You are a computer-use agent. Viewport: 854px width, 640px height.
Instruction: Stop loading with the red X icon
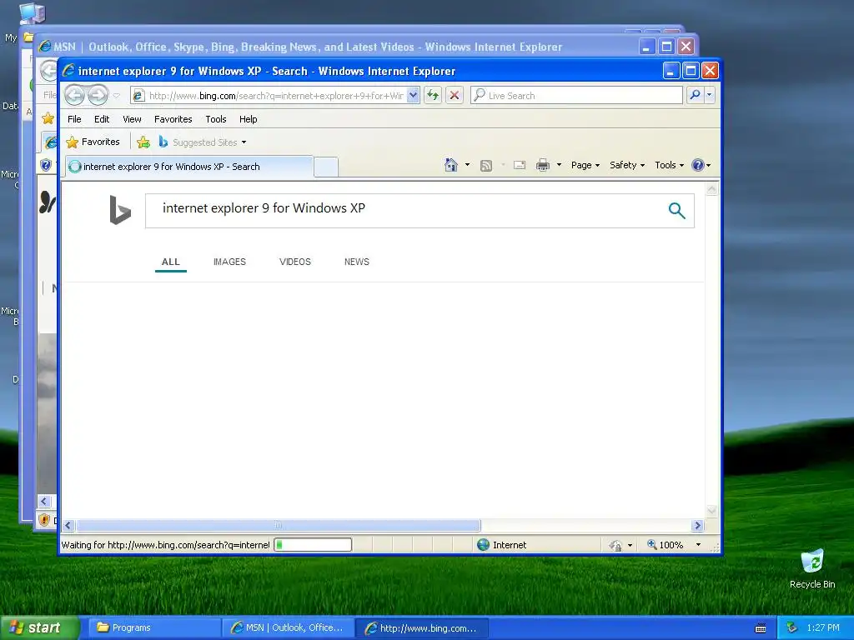455,96
